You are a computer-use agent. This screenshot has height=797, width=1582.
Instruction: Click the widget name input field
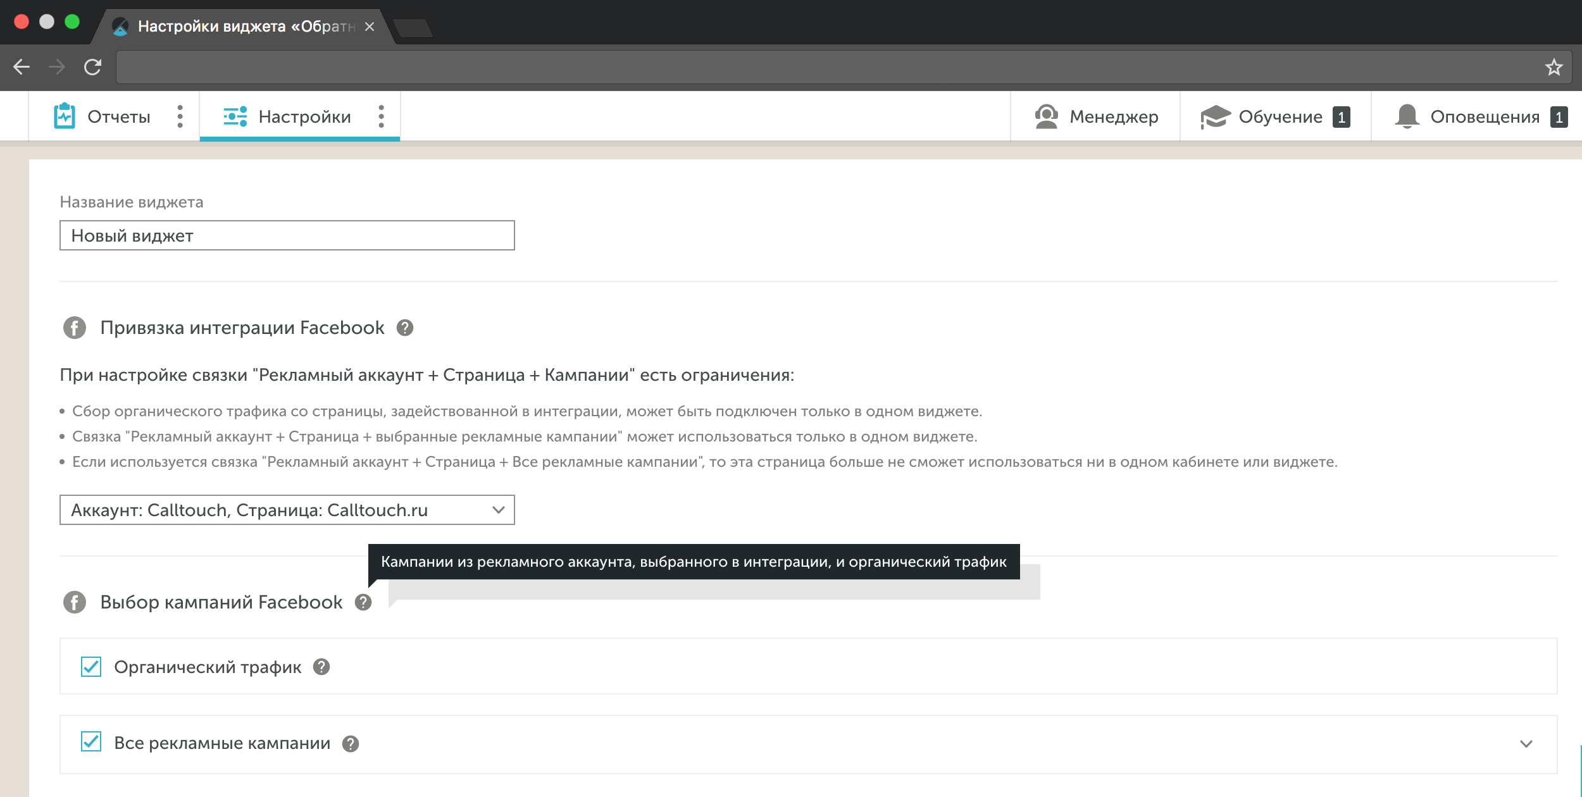click(x=287, y=235)
